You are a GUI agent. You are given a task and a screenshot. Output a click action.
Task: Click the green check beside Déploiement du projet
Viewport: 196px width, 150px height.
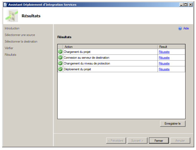click(x=60, y=69)
